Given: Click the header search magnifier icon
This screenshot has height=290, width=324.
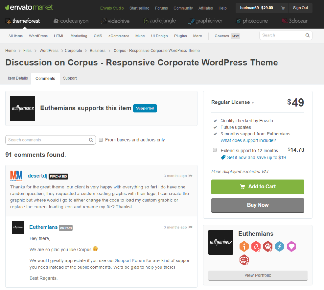Looking at the screenshot, I should pos(308,36).
